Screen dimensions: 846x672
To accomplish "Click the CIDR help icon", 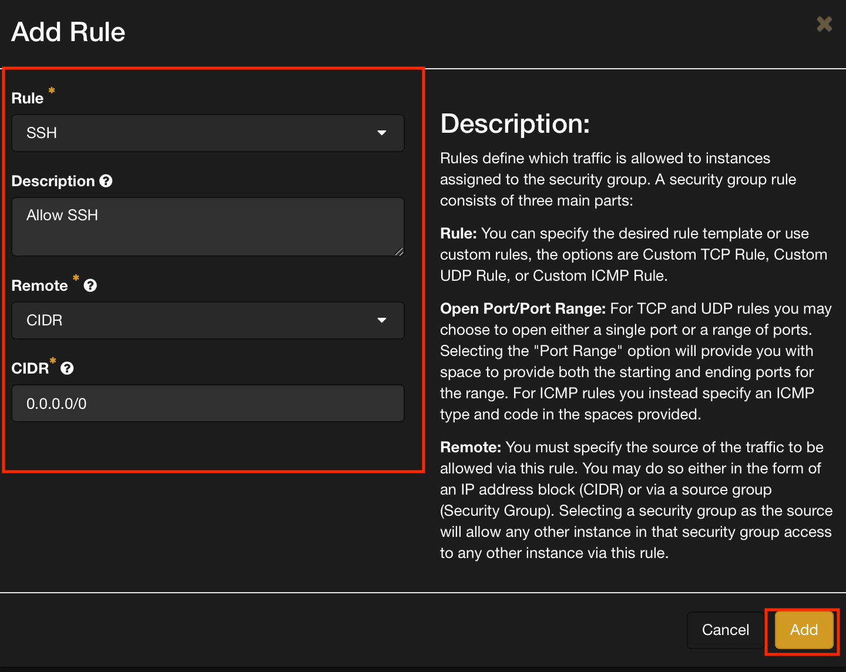I will tap(67, 368).
